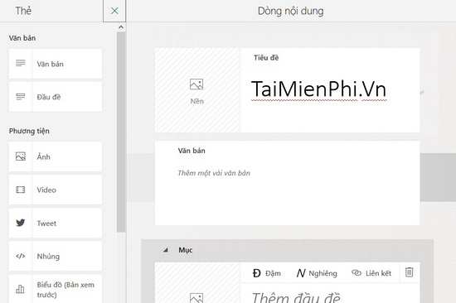Click the Văn bản card text-lines icon

click(21, 63)
